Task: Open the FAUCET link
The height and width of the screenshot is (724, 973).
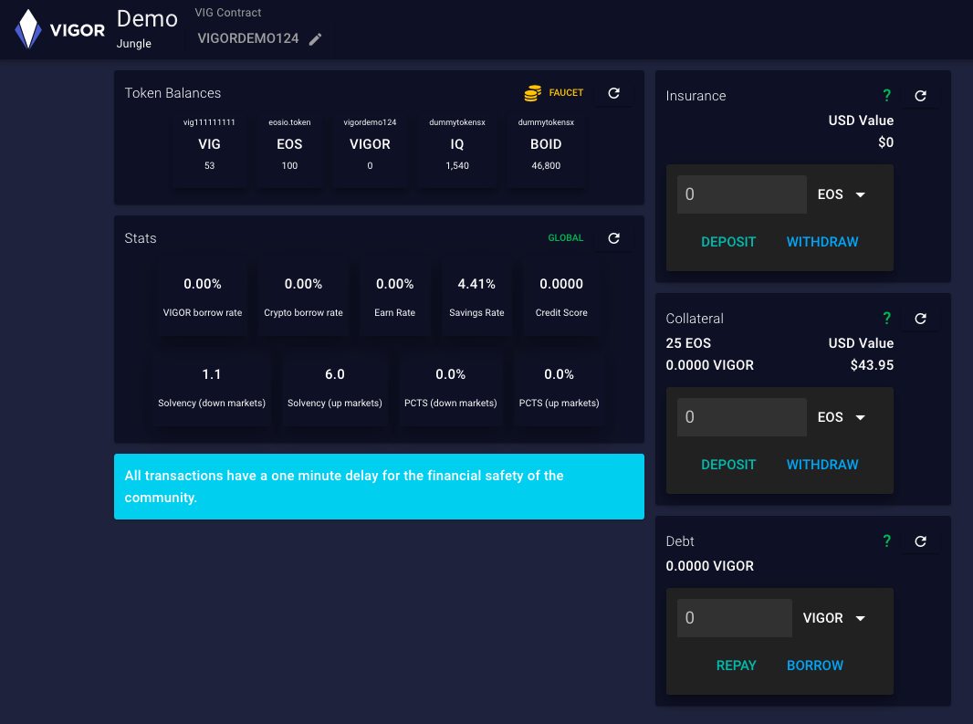Action: (x=566, y=92)
